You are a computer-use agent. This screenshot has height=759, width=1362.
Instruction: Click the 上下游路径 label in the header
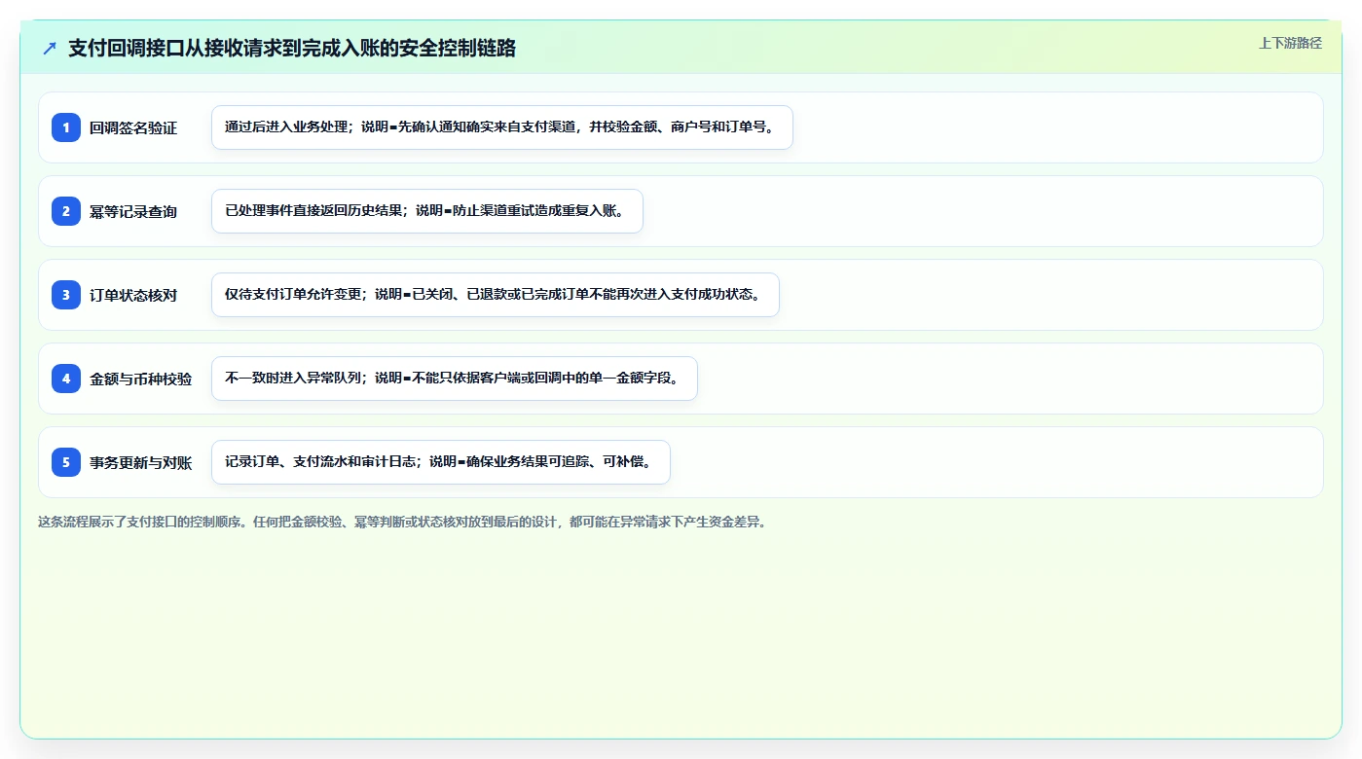click(x=1290, y=43)
